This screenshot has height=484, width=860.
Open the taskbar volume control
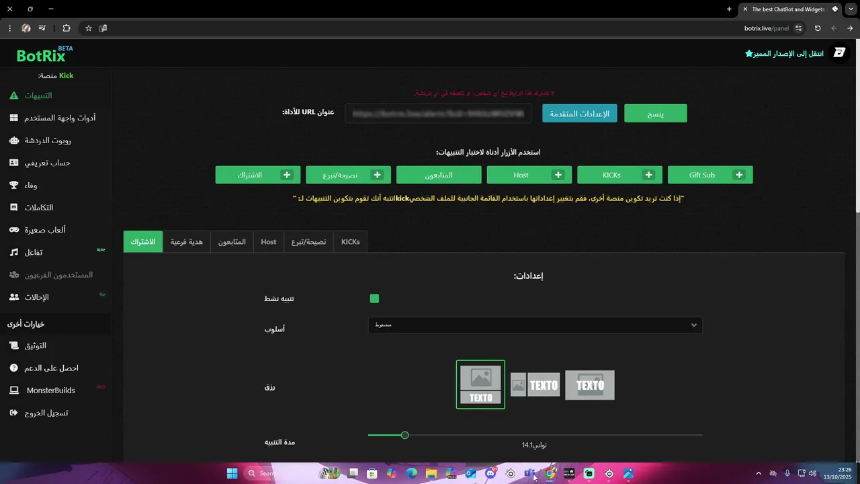(x=813, y=473)
